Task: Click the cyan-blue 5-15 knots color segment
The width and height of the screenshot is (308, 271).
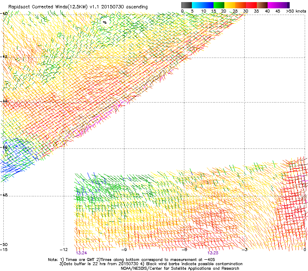Action: point(203,5)
